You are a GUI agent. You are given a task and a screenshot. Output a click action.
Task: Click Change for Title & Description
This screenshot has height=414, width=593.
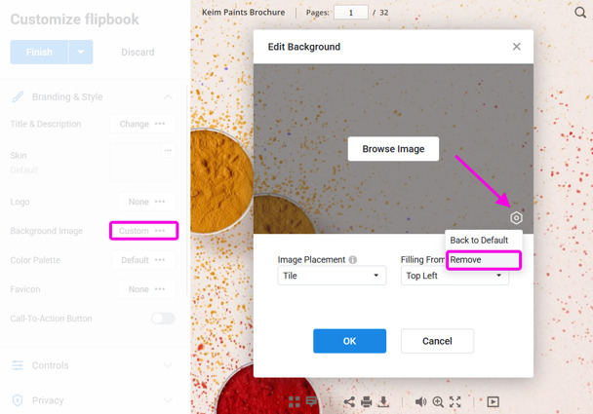142,124
